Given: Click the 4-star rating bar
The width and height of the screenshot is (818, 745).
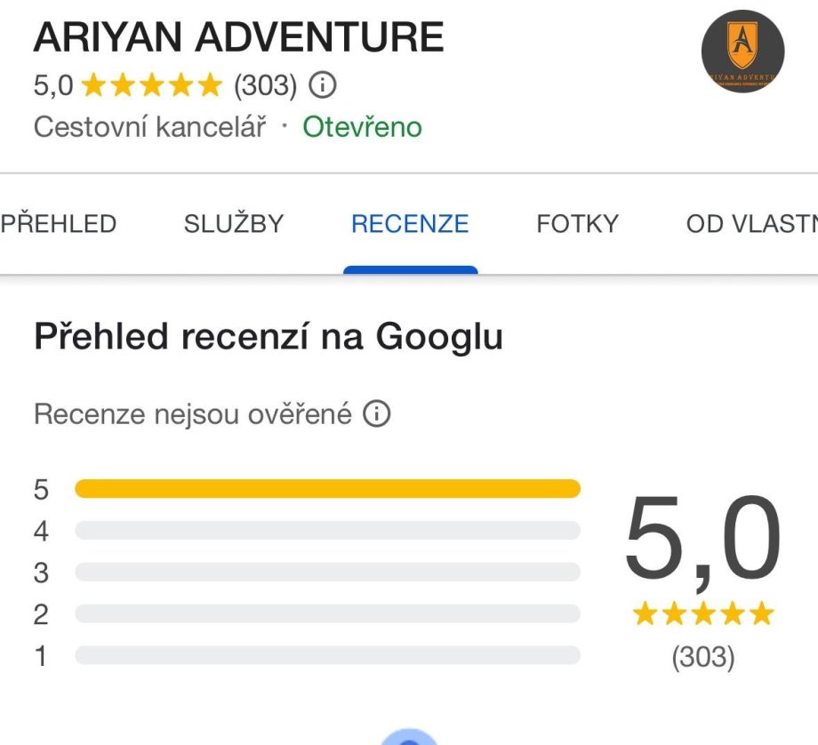Looking at the screenshot, I should [327, 531].
